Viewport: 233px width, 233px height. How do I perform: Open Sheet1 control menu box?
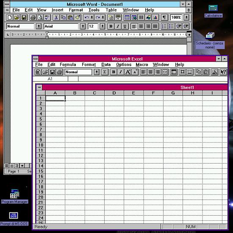click(x=39, y=87)
